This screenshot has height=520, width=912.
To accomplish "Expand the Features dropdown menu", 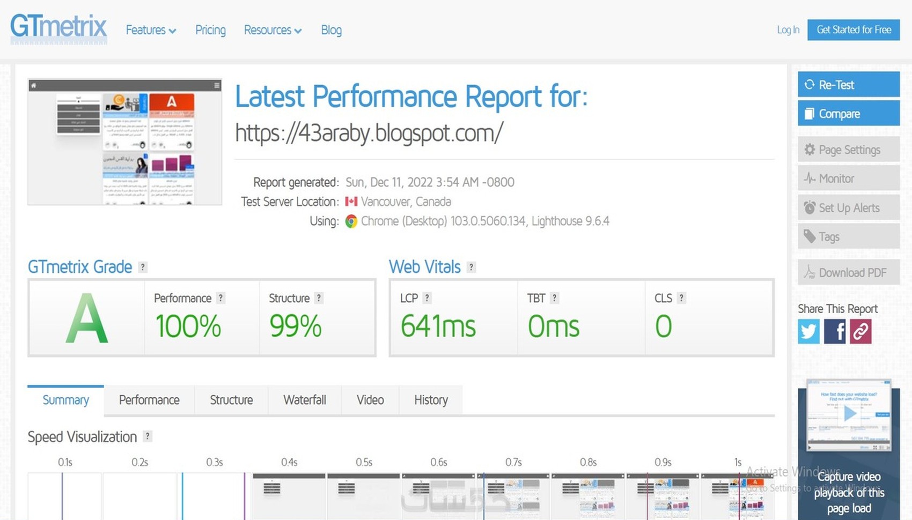I will pos(151,30).
